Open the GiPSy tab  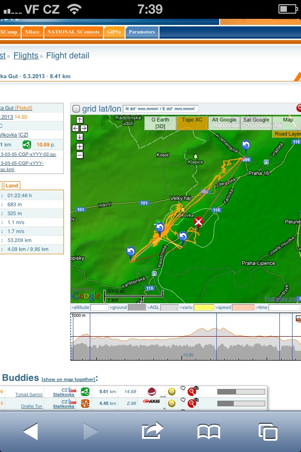pos(114,32)
